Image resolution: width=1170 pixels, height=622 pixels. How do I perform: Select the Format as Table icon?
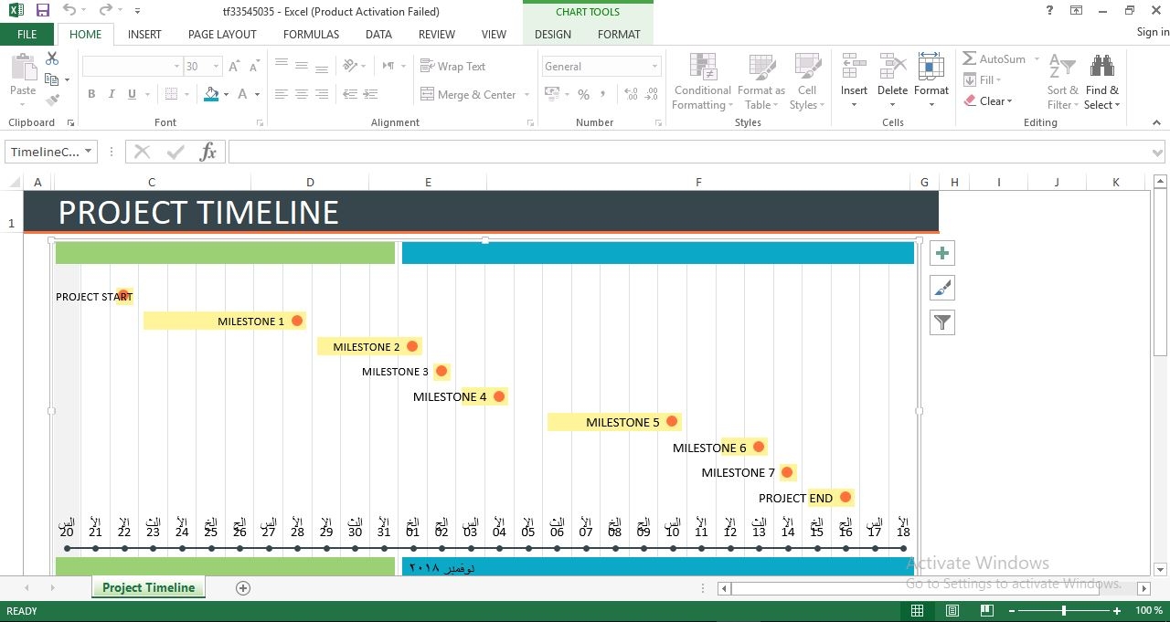click(x=760, y=80)
